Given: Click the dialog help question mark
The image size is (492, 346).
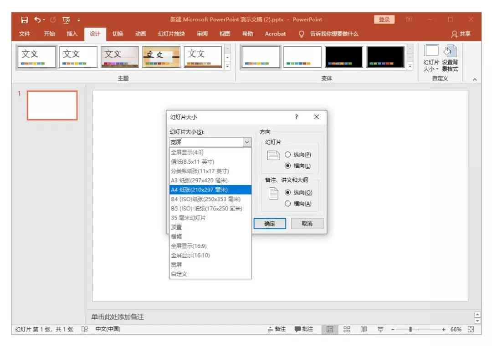Looking at the screenshot, I should tap(297, 117).
